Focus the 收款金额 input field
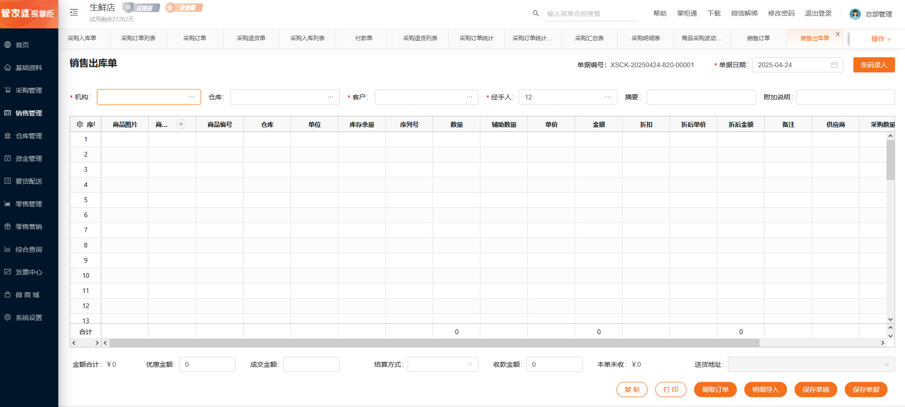The height and width of the screenshot is (407, 905). point(554,364)
